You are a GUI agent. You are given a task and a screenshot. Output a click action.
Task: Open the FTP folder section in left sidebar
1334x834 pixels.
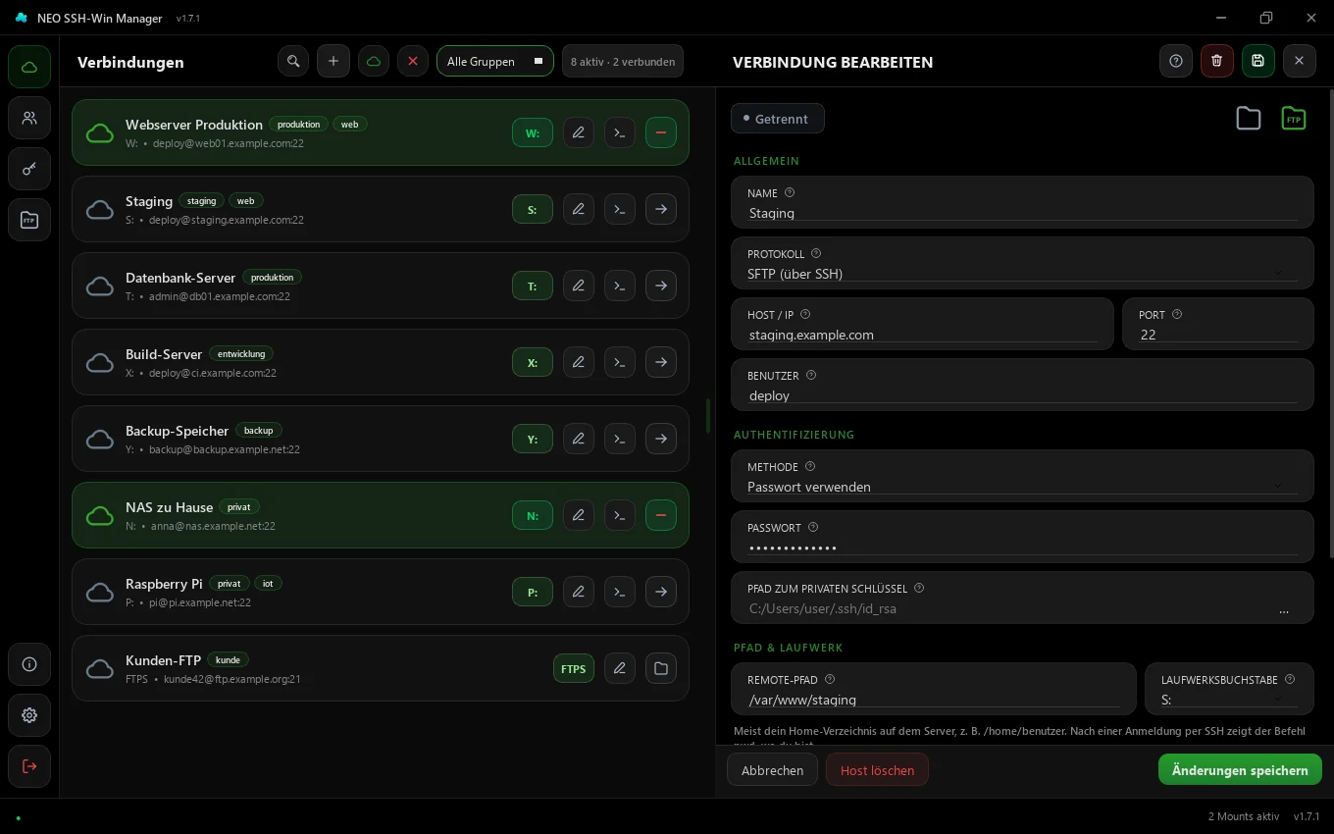29,220
